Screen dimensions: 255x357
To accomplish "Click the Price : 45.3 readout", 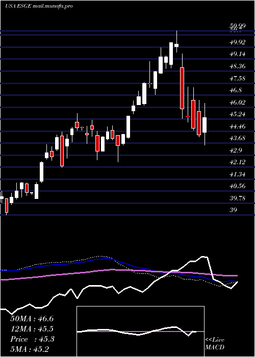I will [x=32, y=339].
